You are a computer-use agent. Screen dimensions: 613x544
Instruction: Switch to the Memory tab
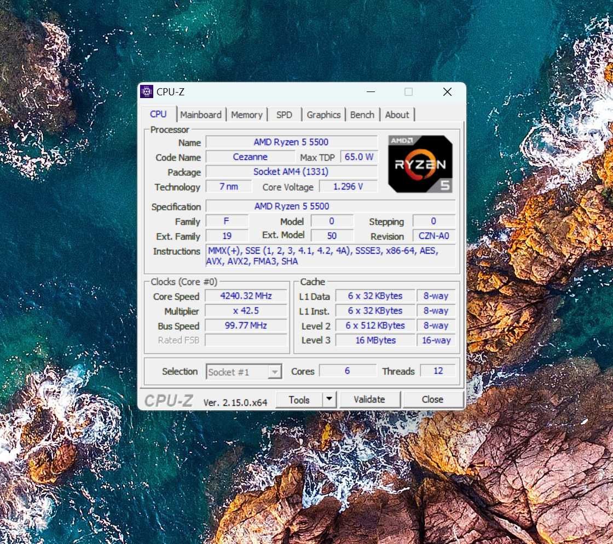[247, 114]
